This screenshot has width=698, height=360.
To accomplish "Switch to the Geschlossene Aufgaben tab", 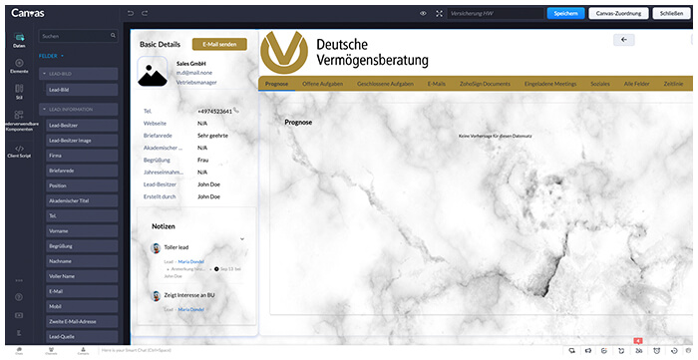I will (385, 84).
